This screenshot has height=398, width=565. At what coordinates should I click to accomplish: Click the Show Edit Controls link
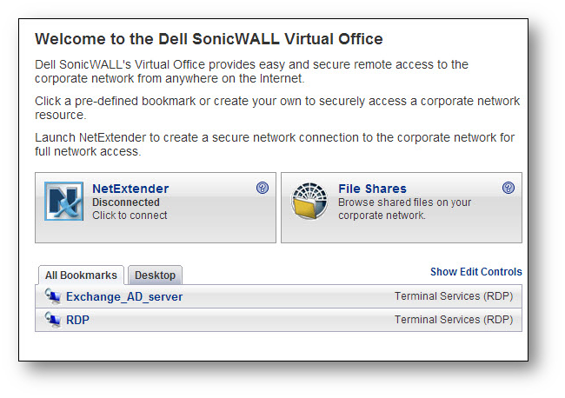[x=475, y=272]
